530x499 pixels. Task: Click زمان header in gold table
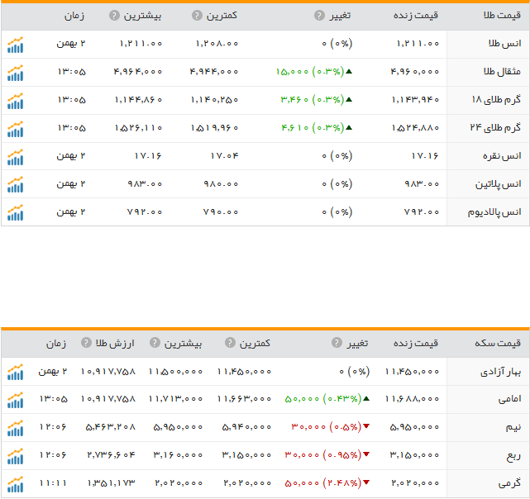point(74,16)
